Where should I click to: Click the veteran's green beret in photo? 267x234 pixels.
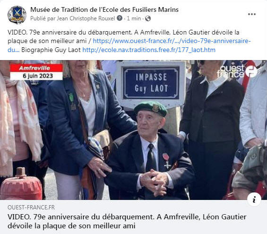pyautogui.click(x=151, y=108)
